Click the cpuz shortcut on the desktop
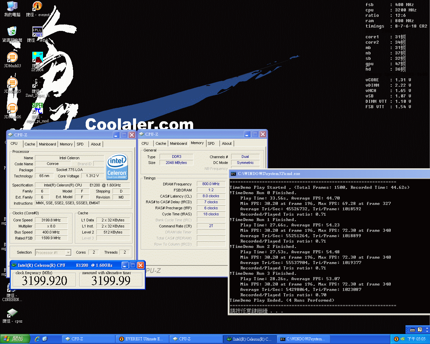This screenshot has height=344, width=430. (12, 313)
